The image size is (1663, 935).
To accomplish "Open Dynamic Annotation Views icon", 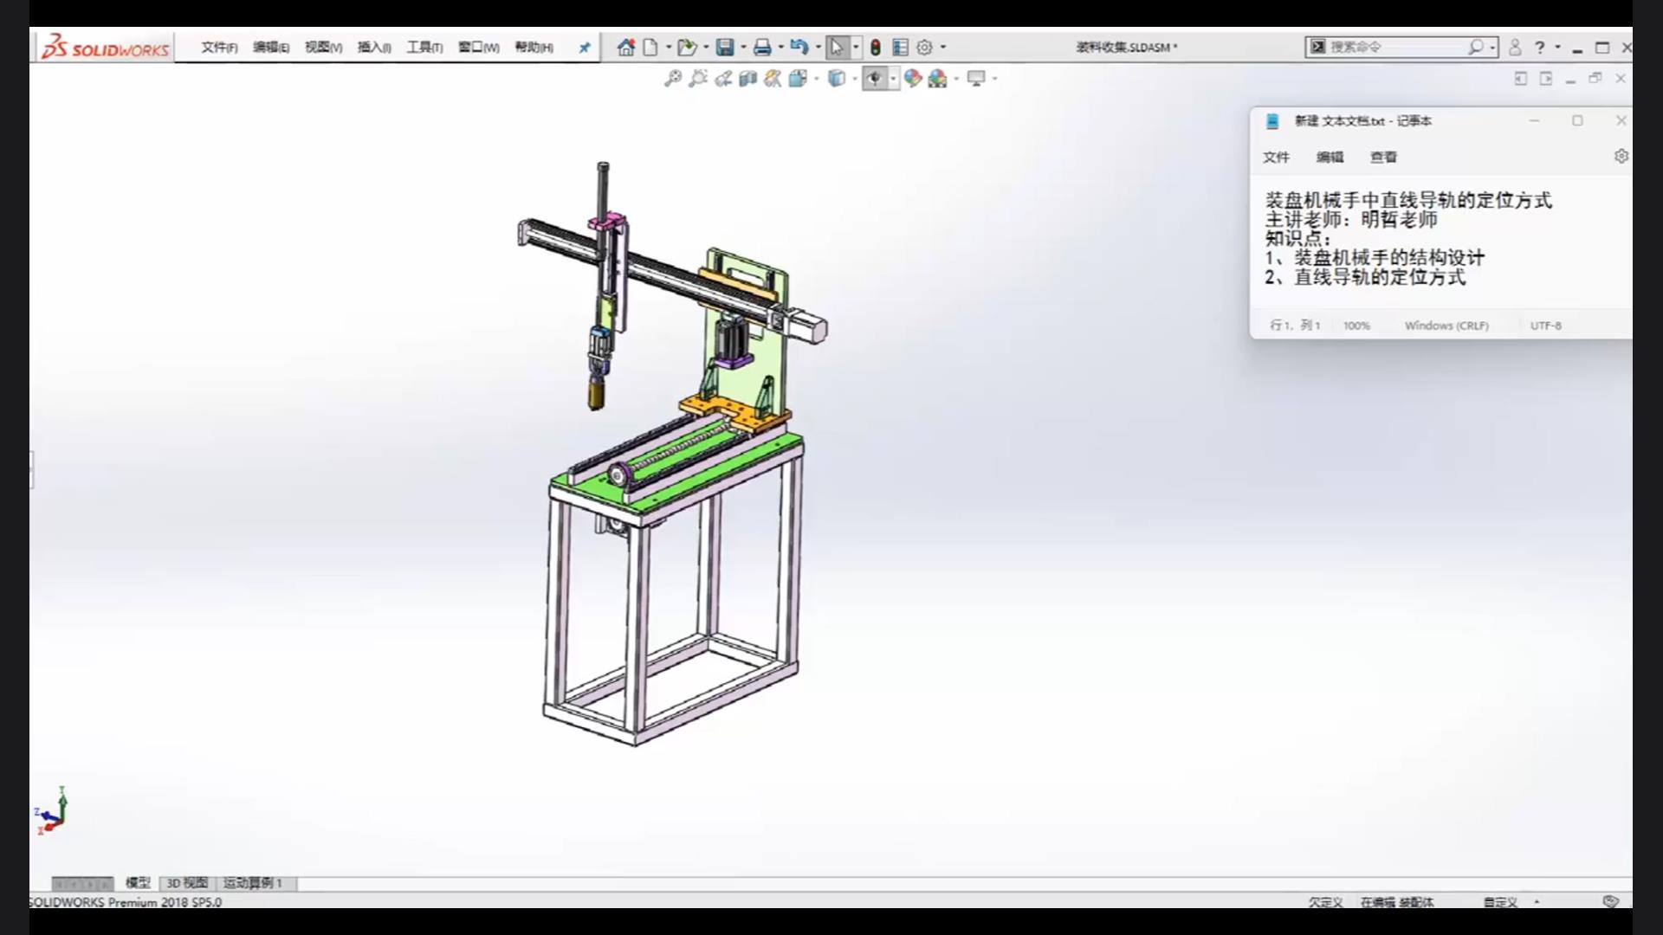I will pos(773,79).
